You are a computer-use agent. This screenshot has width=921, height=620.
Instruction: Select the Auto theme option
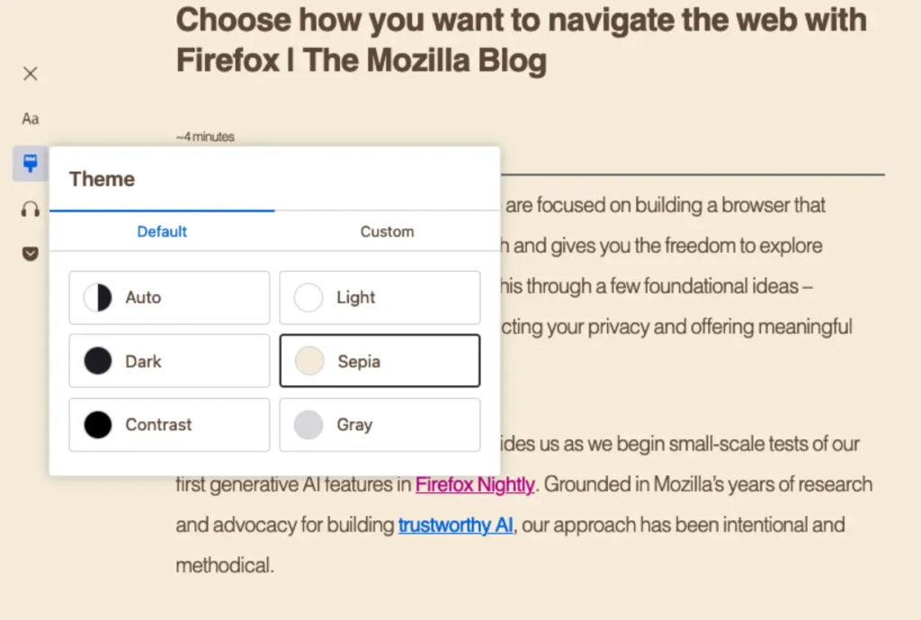click(169, 297)
